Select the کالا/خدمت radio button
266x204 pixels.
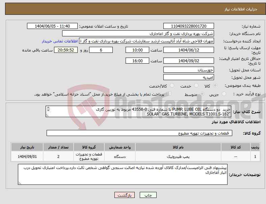click(172, 86)
